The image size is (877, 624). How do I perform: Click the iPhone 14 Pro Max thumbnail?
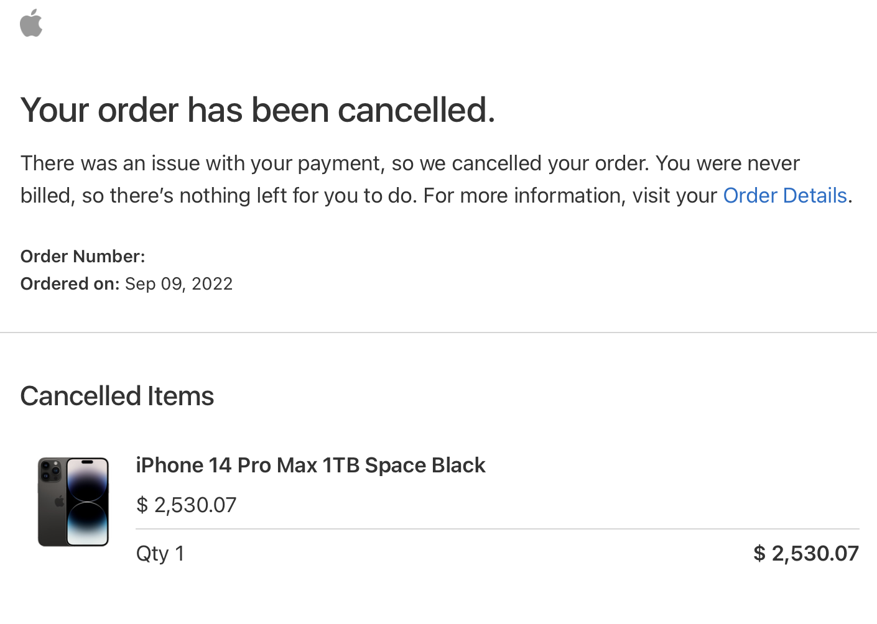click(73, 502)
